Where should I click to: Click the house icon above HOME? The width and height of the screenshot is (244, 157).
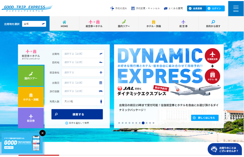[64, 22]
